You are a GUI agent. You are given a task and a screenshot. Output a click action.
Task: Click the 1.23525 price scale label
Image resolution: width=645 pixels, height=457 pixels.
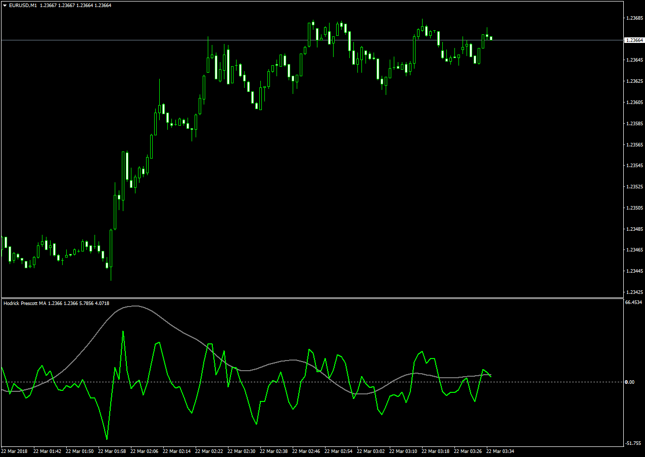point(634,187)
